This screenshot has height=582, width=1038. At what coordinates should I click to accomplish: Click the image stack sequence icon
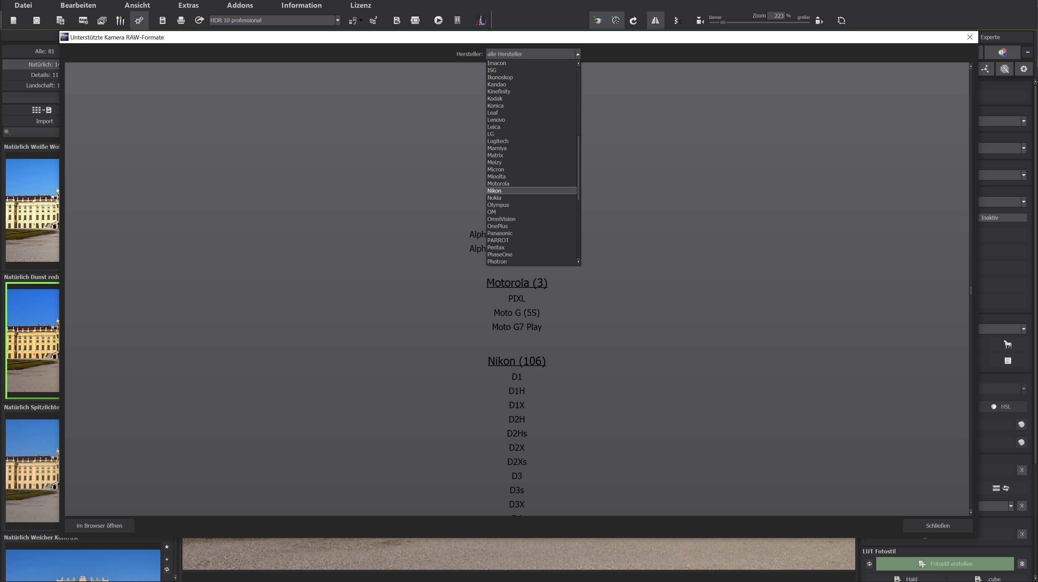[x=102, y=20]
